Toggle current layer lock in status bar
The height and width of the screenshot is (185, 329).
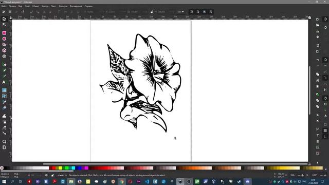click(52, 175)
